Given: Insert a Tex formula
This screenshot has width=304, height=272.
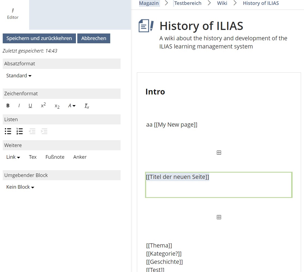Looking at the screenshot, I should click(x=33, y=157).
